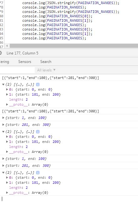The height and width of the screenshot is (203, 138).
Task: Expand item 0 in third logged array
Action: (x=7, y=178)
